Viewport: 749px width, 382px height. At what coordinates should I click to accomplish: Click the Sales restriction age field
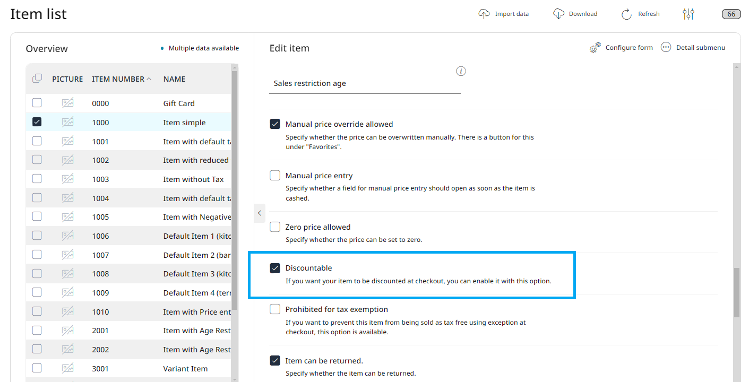(365, 84)
